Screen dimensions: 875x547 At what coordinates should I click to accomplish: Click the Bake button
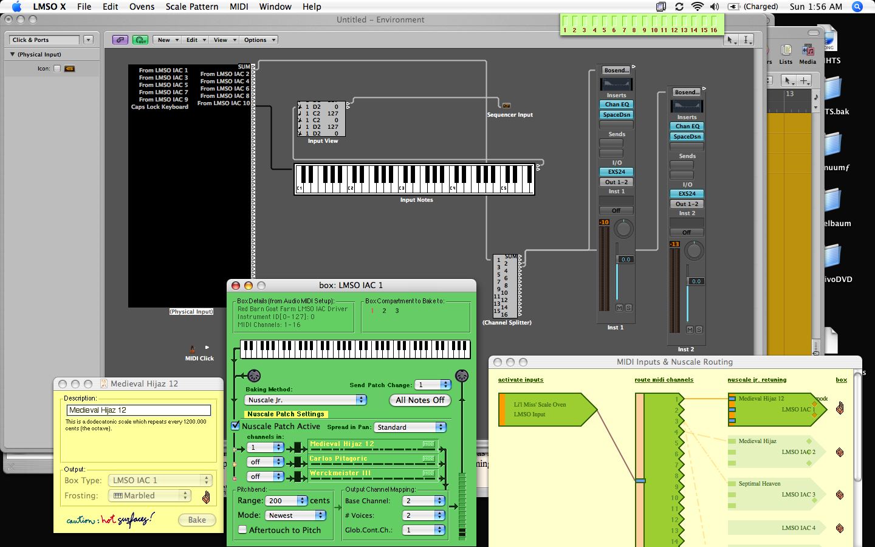point(197,520)
